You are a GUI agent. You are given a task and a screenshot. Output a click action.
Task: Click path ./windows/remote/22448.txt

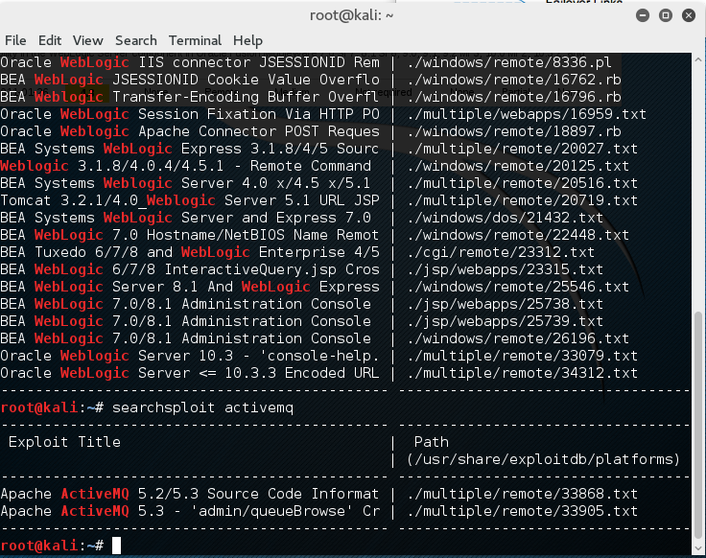518,235
